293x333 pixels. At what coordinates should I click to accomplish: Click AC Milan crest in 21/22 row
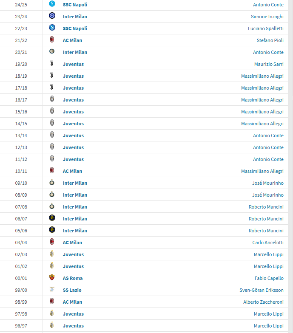click(52, 39)
